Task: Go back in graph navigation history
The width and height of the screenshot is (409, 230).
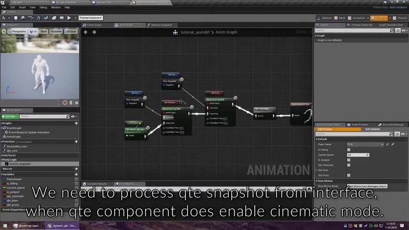Action: coord(86,33)
